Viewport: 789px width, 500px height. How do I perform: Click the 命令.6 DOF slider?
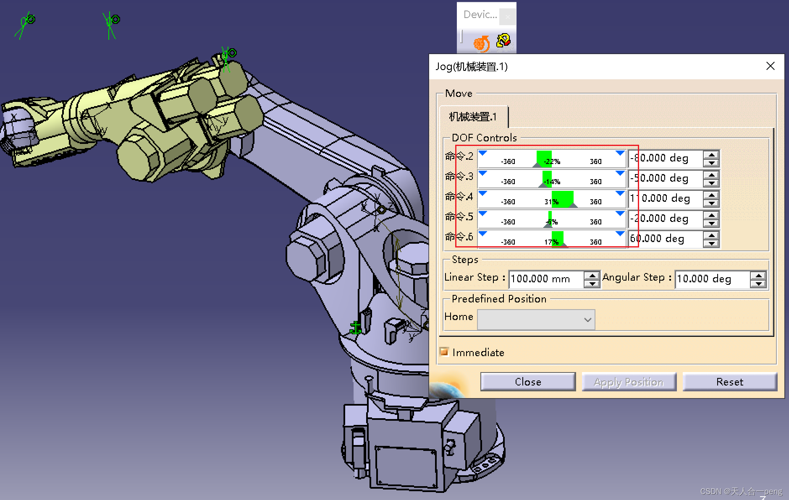coord(551,240)
